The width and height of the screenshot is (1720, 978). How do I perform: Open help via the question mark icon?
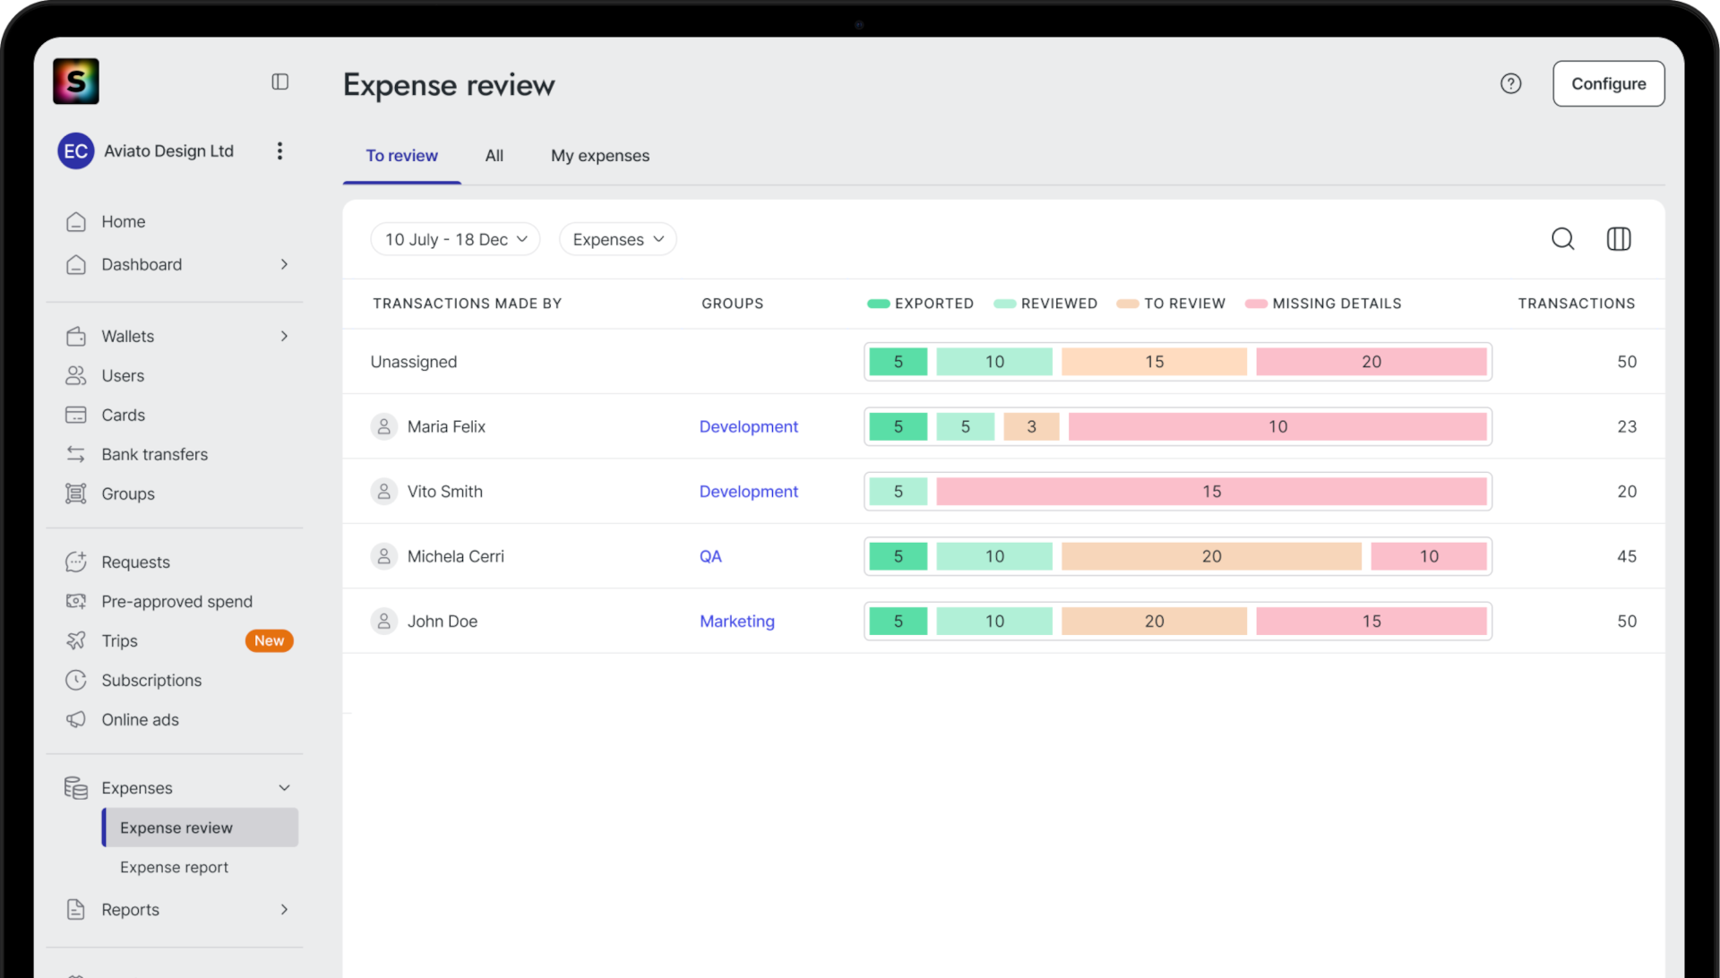coord(1510,83)
